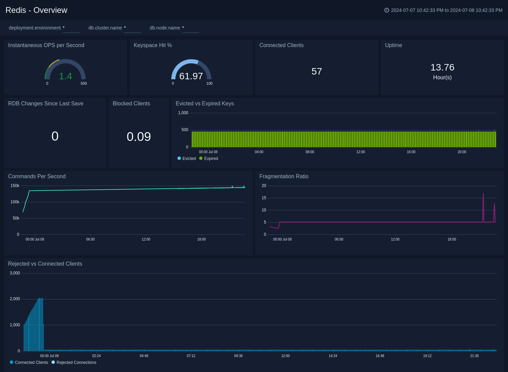The image size is (508, 372).
Task: Click the Keyspace Hit % panel title
Action: tap(153, 45)
